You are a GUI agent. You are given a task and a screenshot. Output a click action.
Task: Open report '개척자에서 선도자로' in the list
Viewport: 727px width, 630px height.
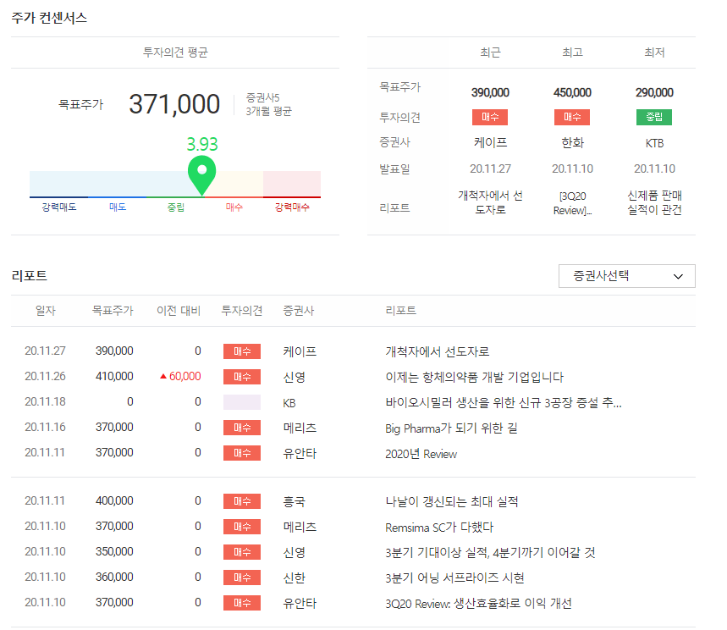[438, 351]
